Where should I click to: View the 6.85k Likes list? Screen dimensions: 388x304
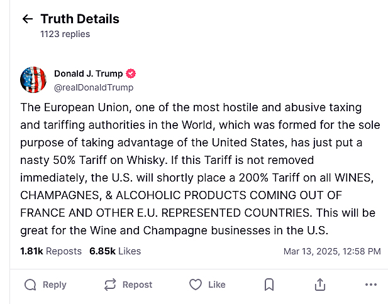pyautogui.click(x=115, y=251)
